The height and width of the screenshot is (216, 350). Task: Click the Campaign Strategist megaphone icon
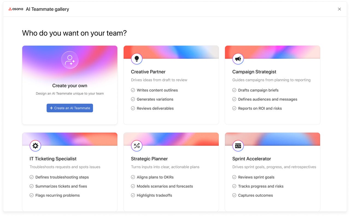point(238,59)
